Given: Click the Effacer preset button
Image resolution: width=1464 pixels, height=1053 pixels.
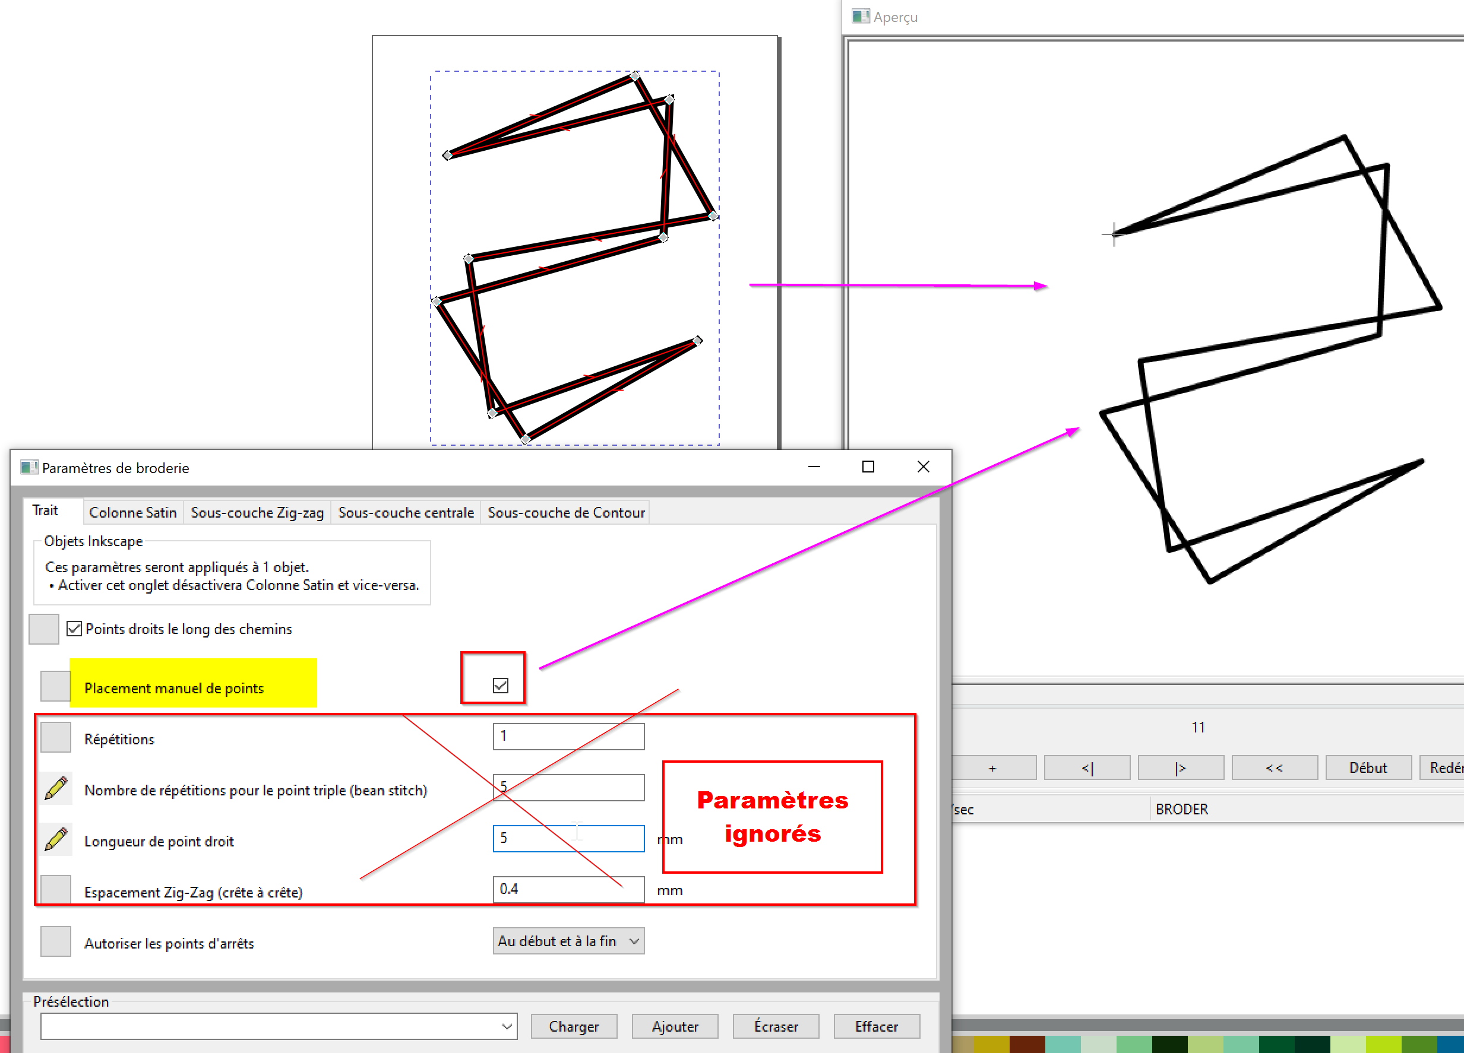Looking at the screenshot, I should [877, 1026].
